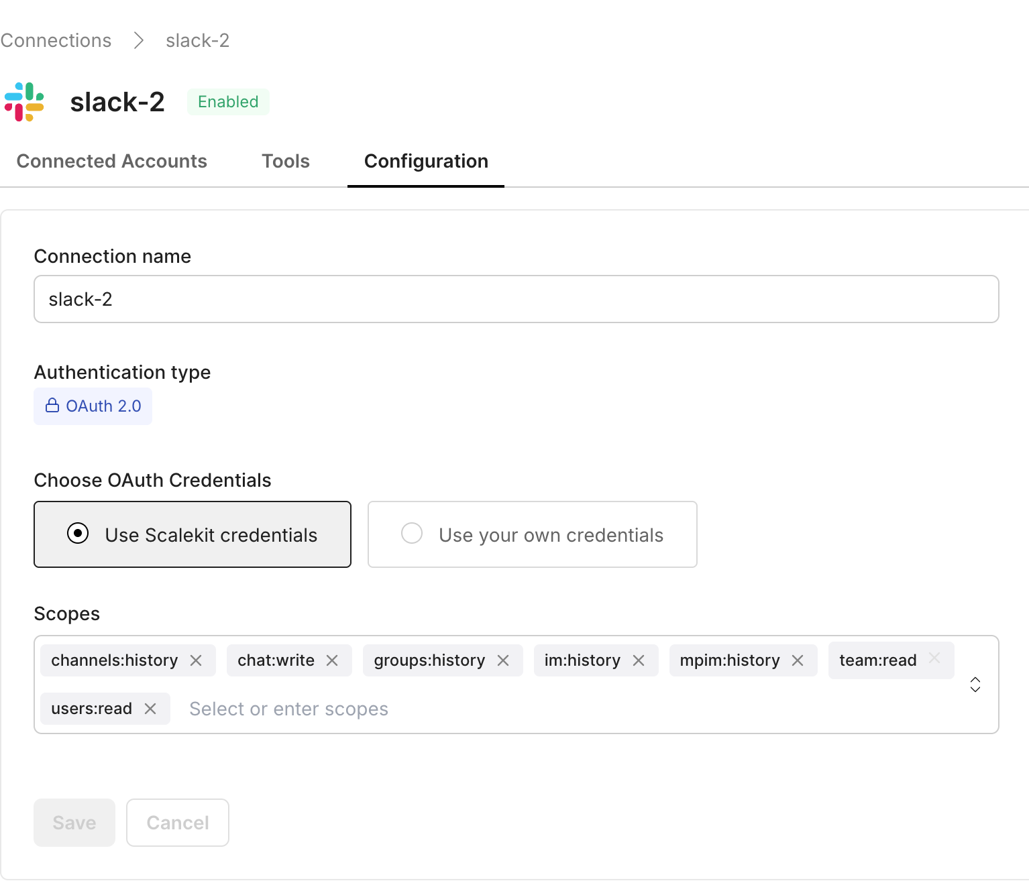
Task: Click the breadcrumb chevron separator
Action: 138,40
